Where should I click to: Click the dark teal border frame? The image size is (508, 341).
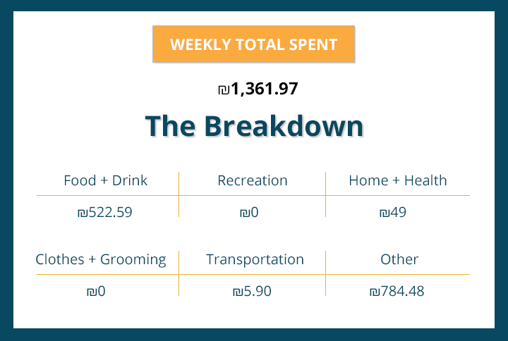(x=6, y=170)
